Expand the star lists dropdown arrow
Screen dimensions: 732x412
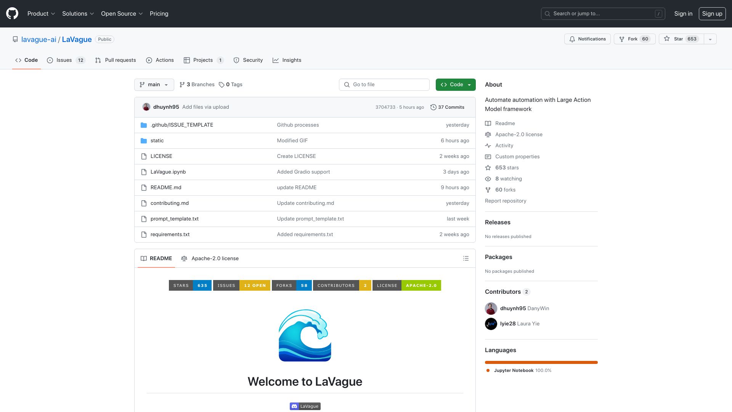(710, 39)
